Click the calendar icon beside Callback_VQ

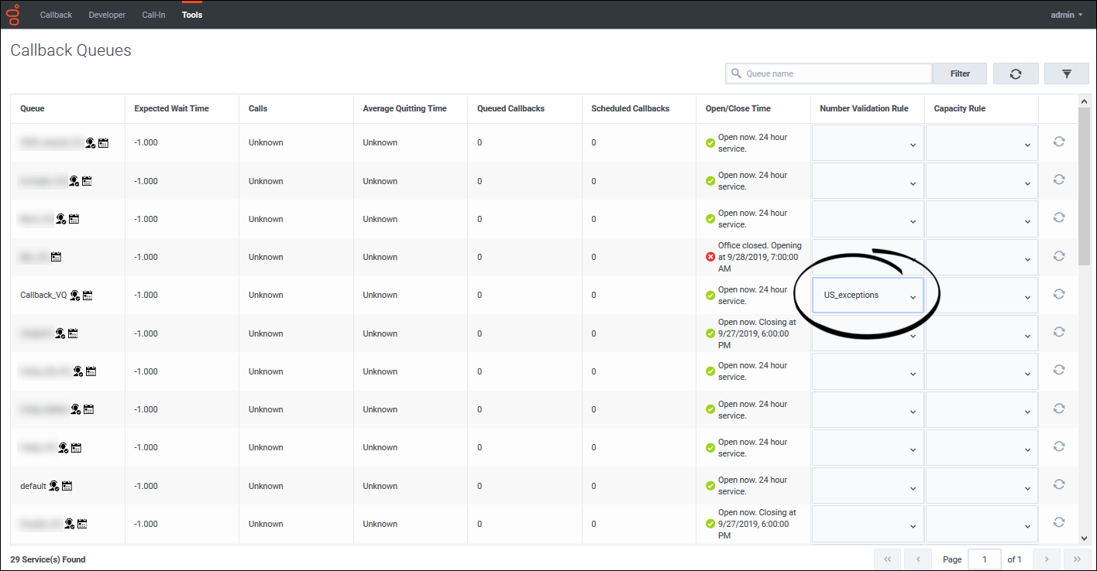pos(88,295)
